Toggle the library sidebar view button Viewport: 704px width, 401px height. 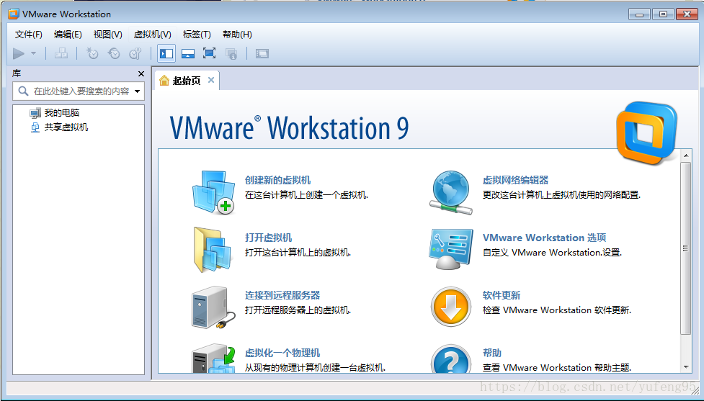(x=166, y=54)
